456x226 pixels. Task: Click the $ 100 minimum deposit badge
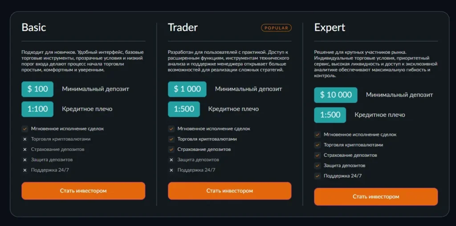coord(37,89)
